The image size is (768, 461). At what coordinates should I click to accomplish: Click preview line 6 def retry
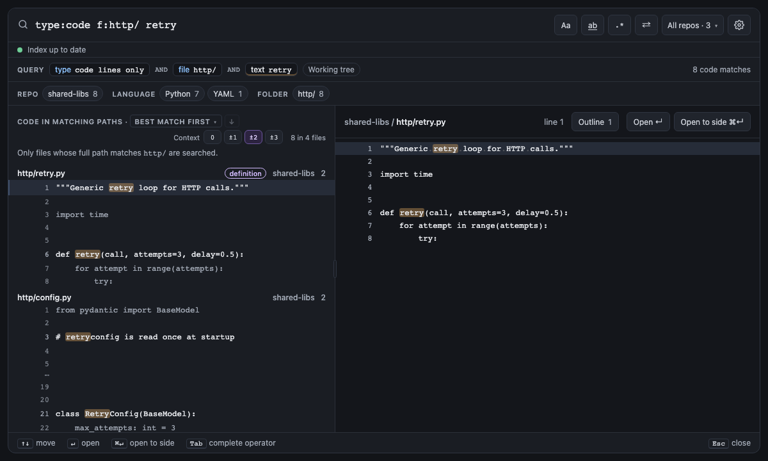[x=547, y=213]
